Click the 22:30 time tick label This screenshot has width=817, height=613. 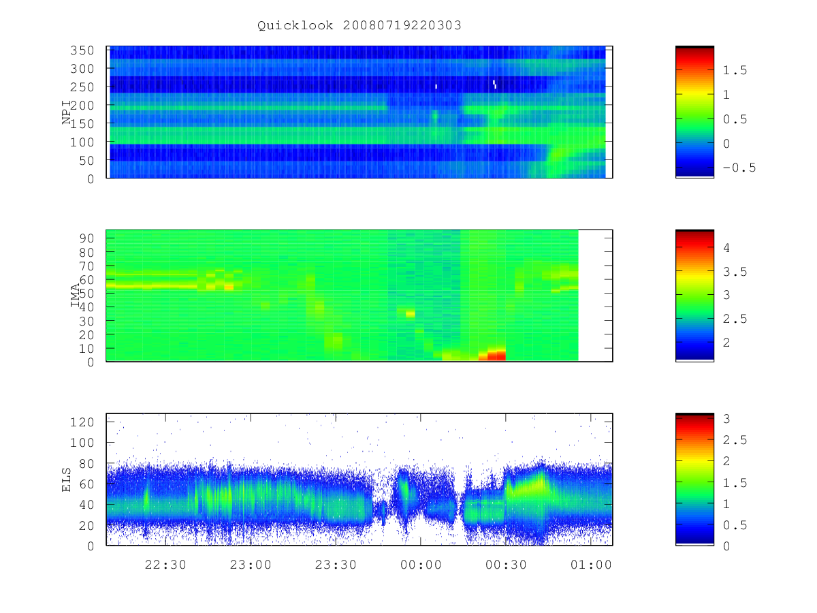(165, 565)
